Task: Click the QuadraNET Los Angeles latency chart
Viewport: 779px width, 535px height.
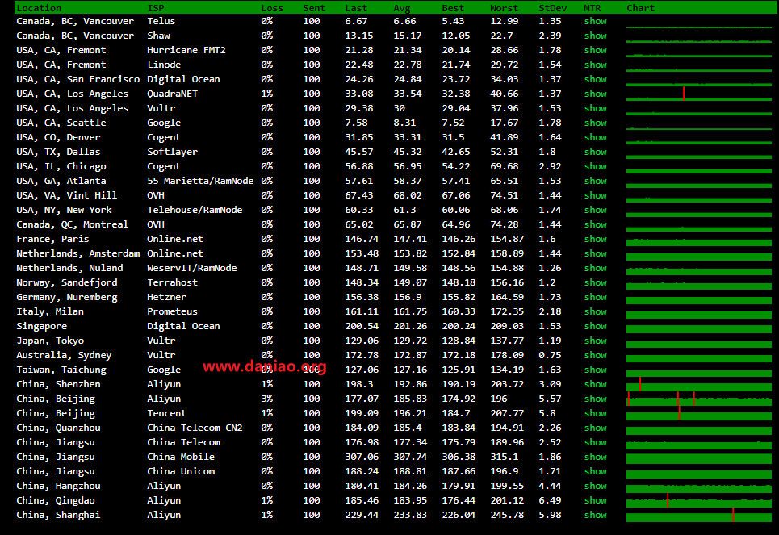Action: click(699, 94)
